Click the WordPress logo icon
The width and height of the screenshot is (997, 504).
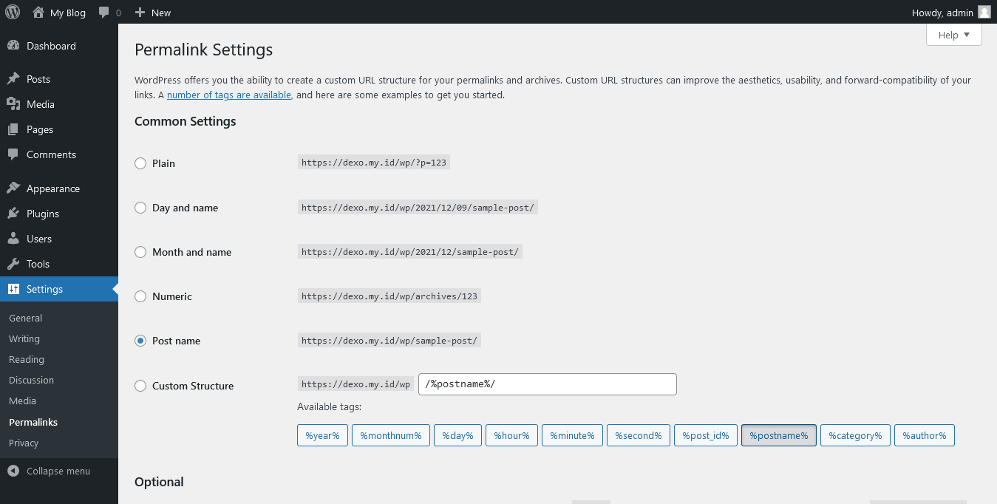[13, 12]
